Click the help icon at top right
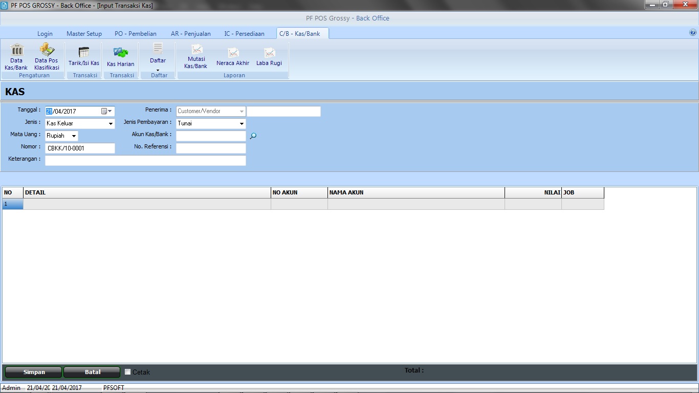Image resolution: width=699 pixels, height=393 pixels. [693, 32]
